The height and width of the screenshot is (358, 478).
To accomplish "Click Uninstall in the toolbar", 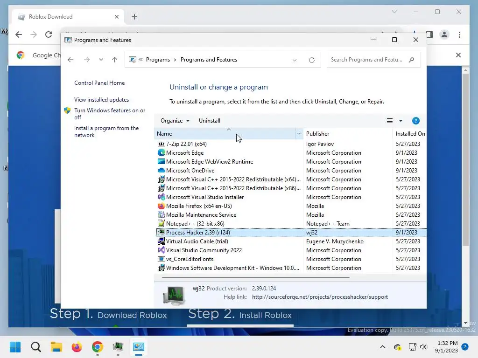I will point(210,121).
